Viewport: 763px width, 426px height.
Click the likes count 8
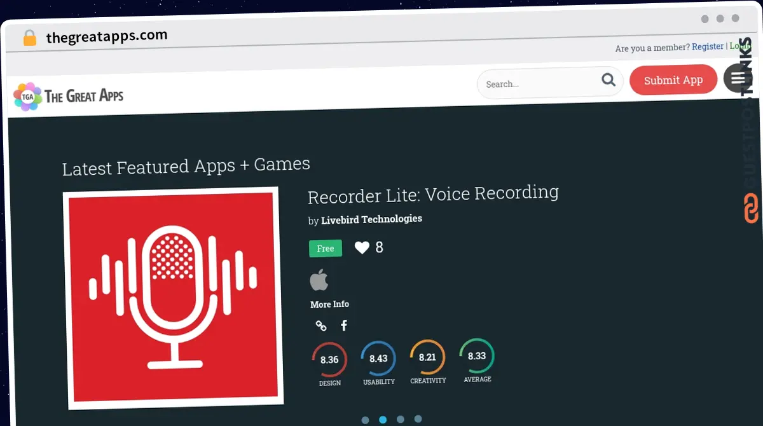pos(379,247)
